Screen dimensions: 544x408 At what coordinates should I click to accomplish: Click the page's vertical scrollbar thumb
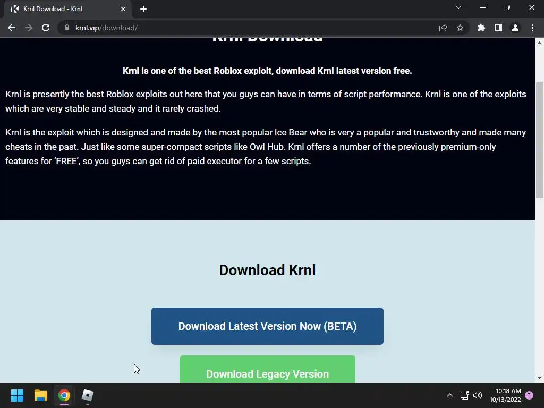(539, 140)
